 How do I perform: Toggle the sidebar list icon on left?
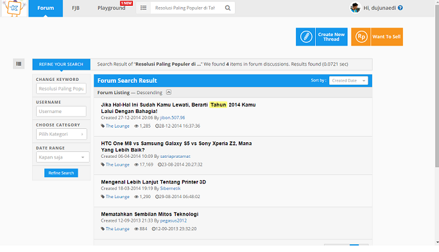point(19,63)
